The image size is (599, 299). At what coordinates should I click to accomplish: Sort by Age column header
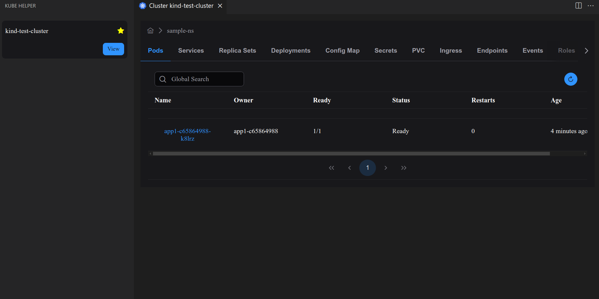tap(556, 100)
